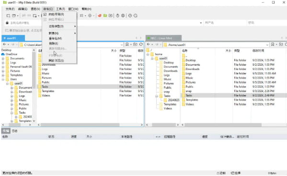Click the remote pane bookmark icon
The image size is (287, 176).
pos(273,44)
